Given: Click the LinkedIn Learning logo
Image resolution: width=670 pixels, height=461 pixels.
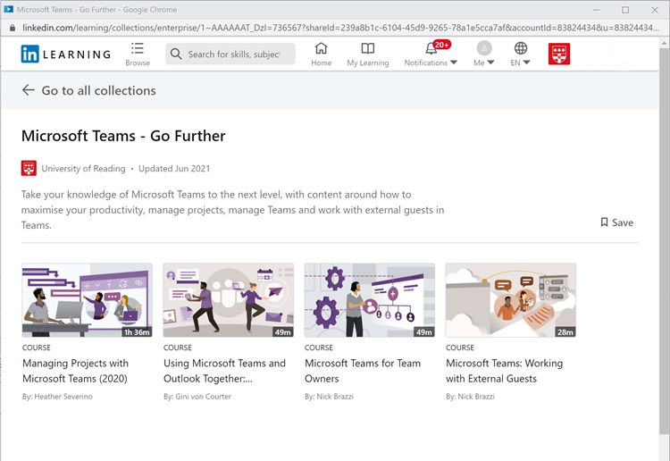Looking at the screenshot, I should (x=65, y=54).
